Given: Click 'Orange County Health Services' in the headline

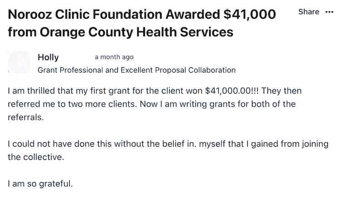Looking at the screenshot, I should tap(136, 32).
